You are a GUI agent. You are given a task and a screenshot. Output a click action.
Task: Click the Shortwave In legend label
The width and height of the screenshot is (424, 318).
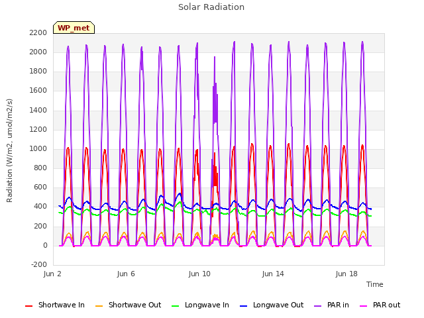[62, 305]
